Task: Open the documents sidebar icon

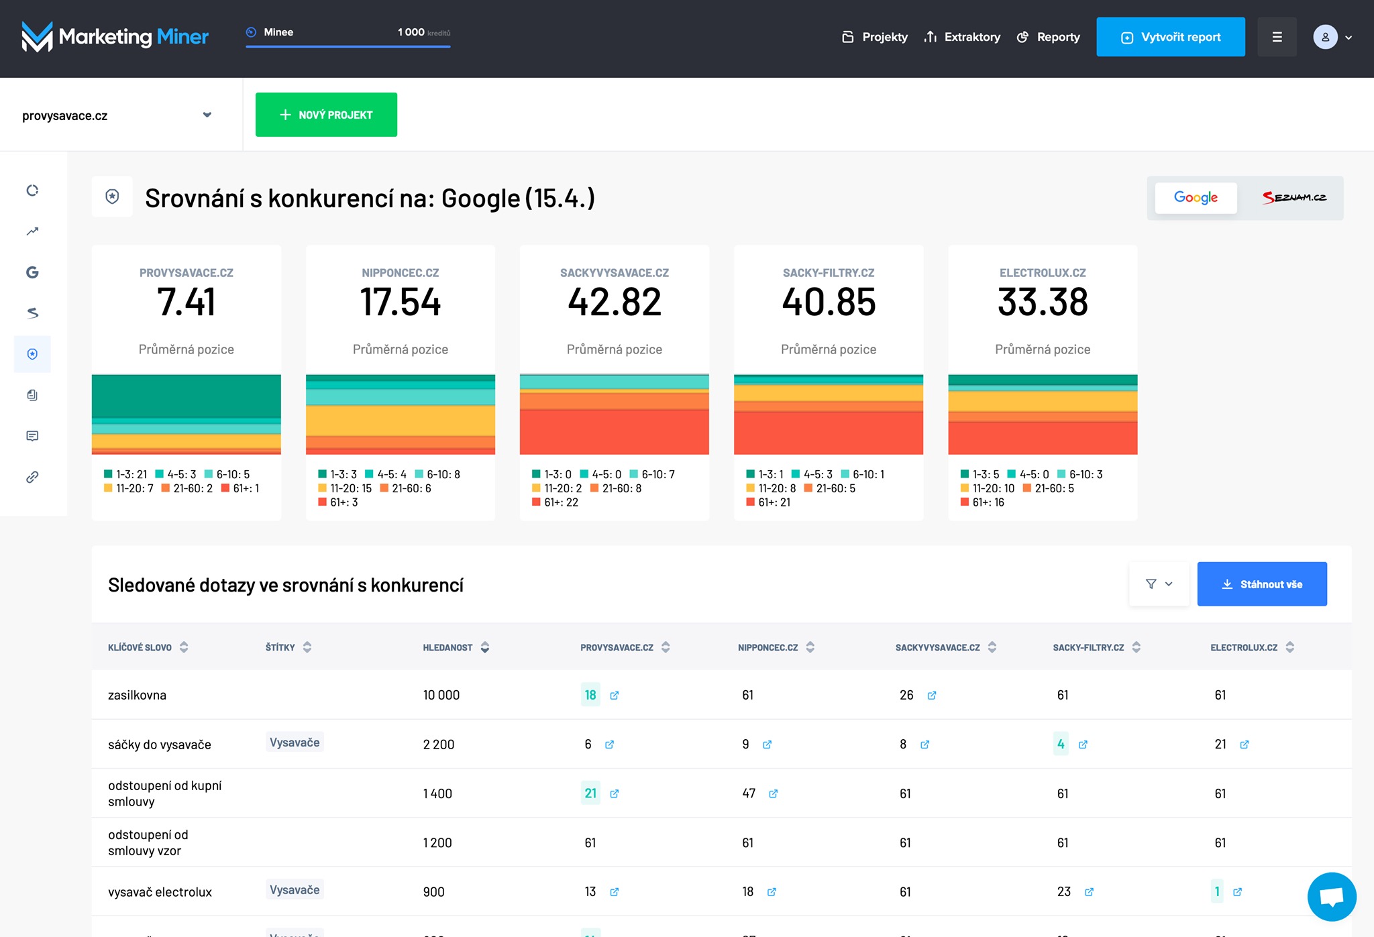Action: (32, 395)
